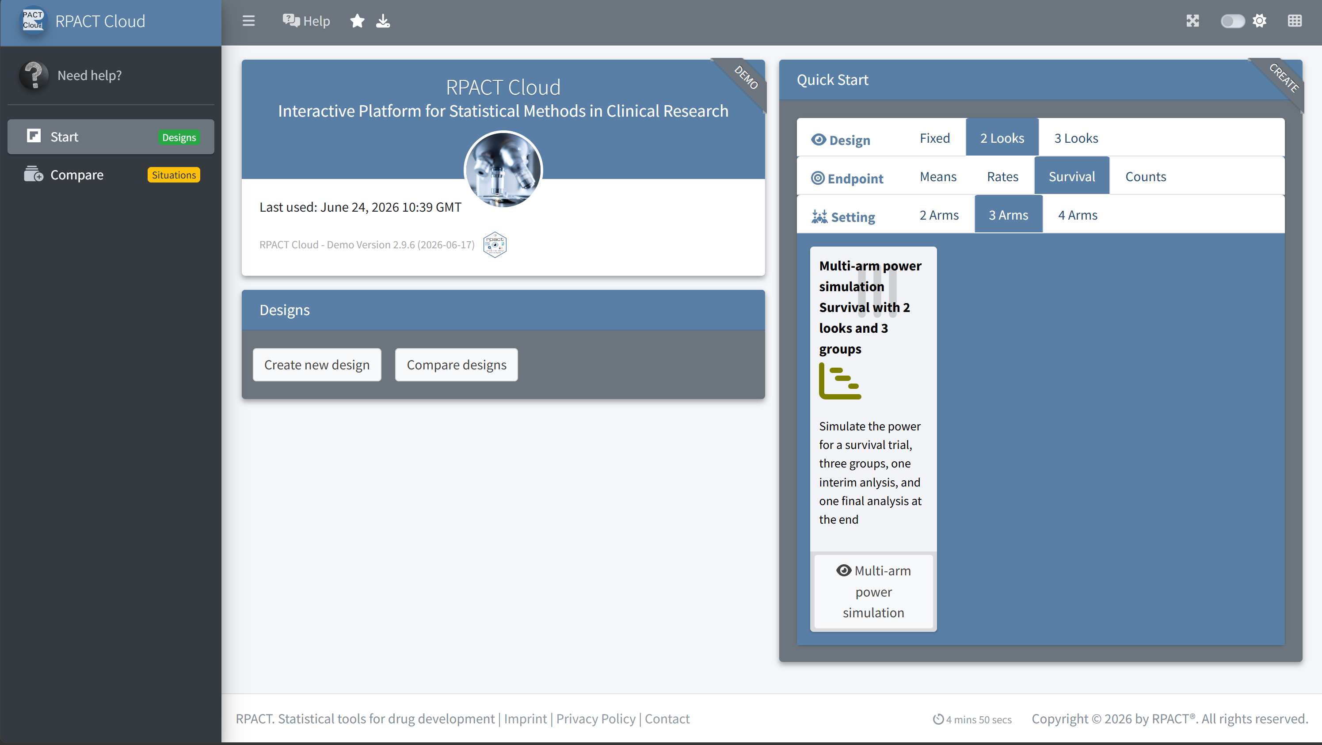Image resolution: width=1322 pixels, height=745 pixels.
Task: Select the 4 Arms setting option
Action: [1078, 215]
